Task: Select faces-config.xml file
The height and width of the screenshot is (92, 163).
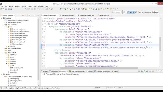Action: (18, 68)
